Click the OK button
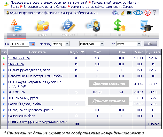Viewport: 163px width, 137px height. point(150,44)
